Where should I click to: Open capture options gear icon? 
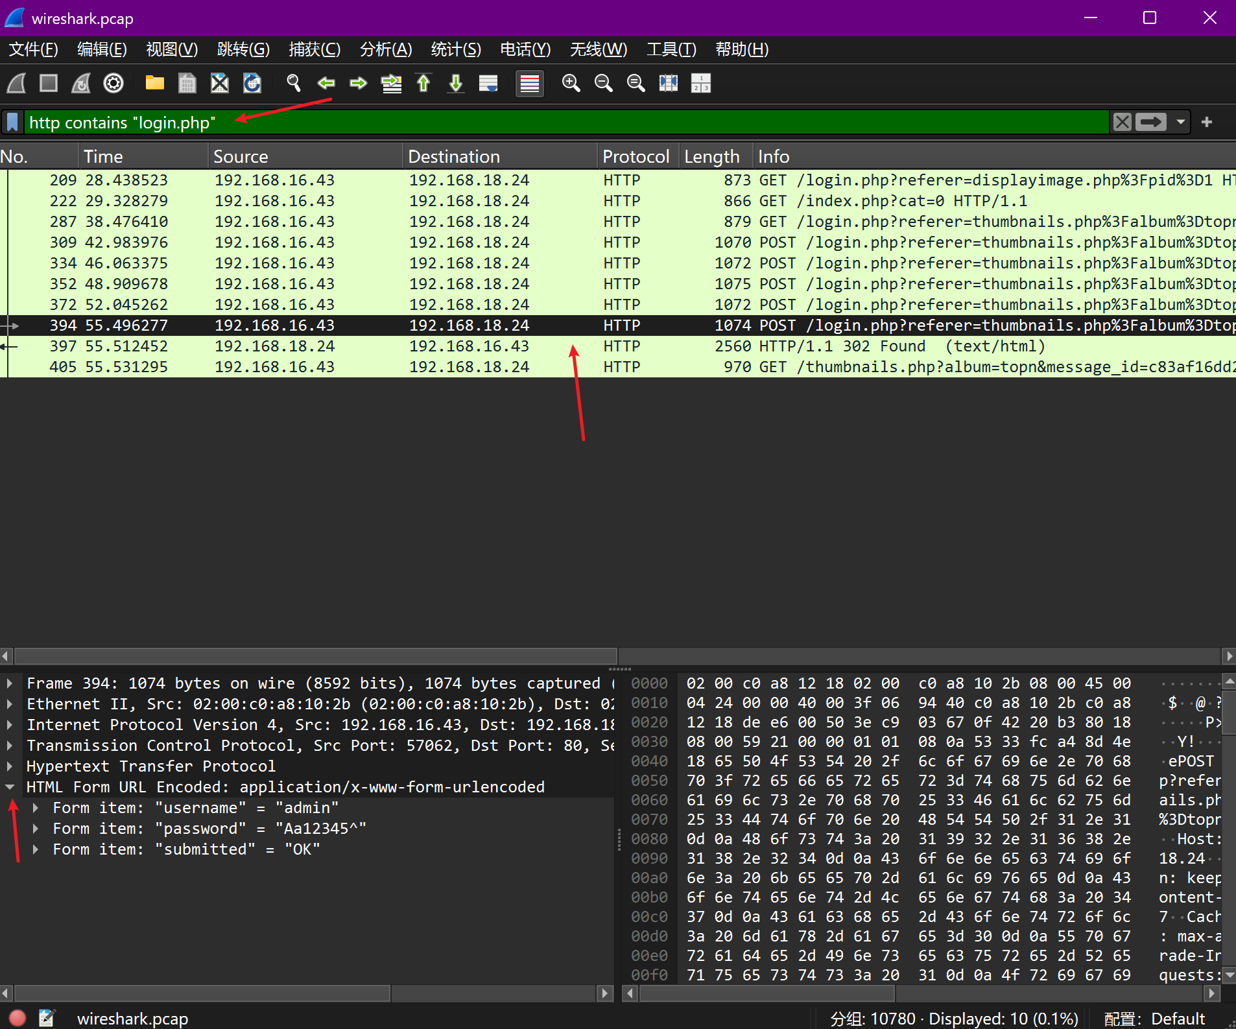pyautogui.click(x=113, y=83)
